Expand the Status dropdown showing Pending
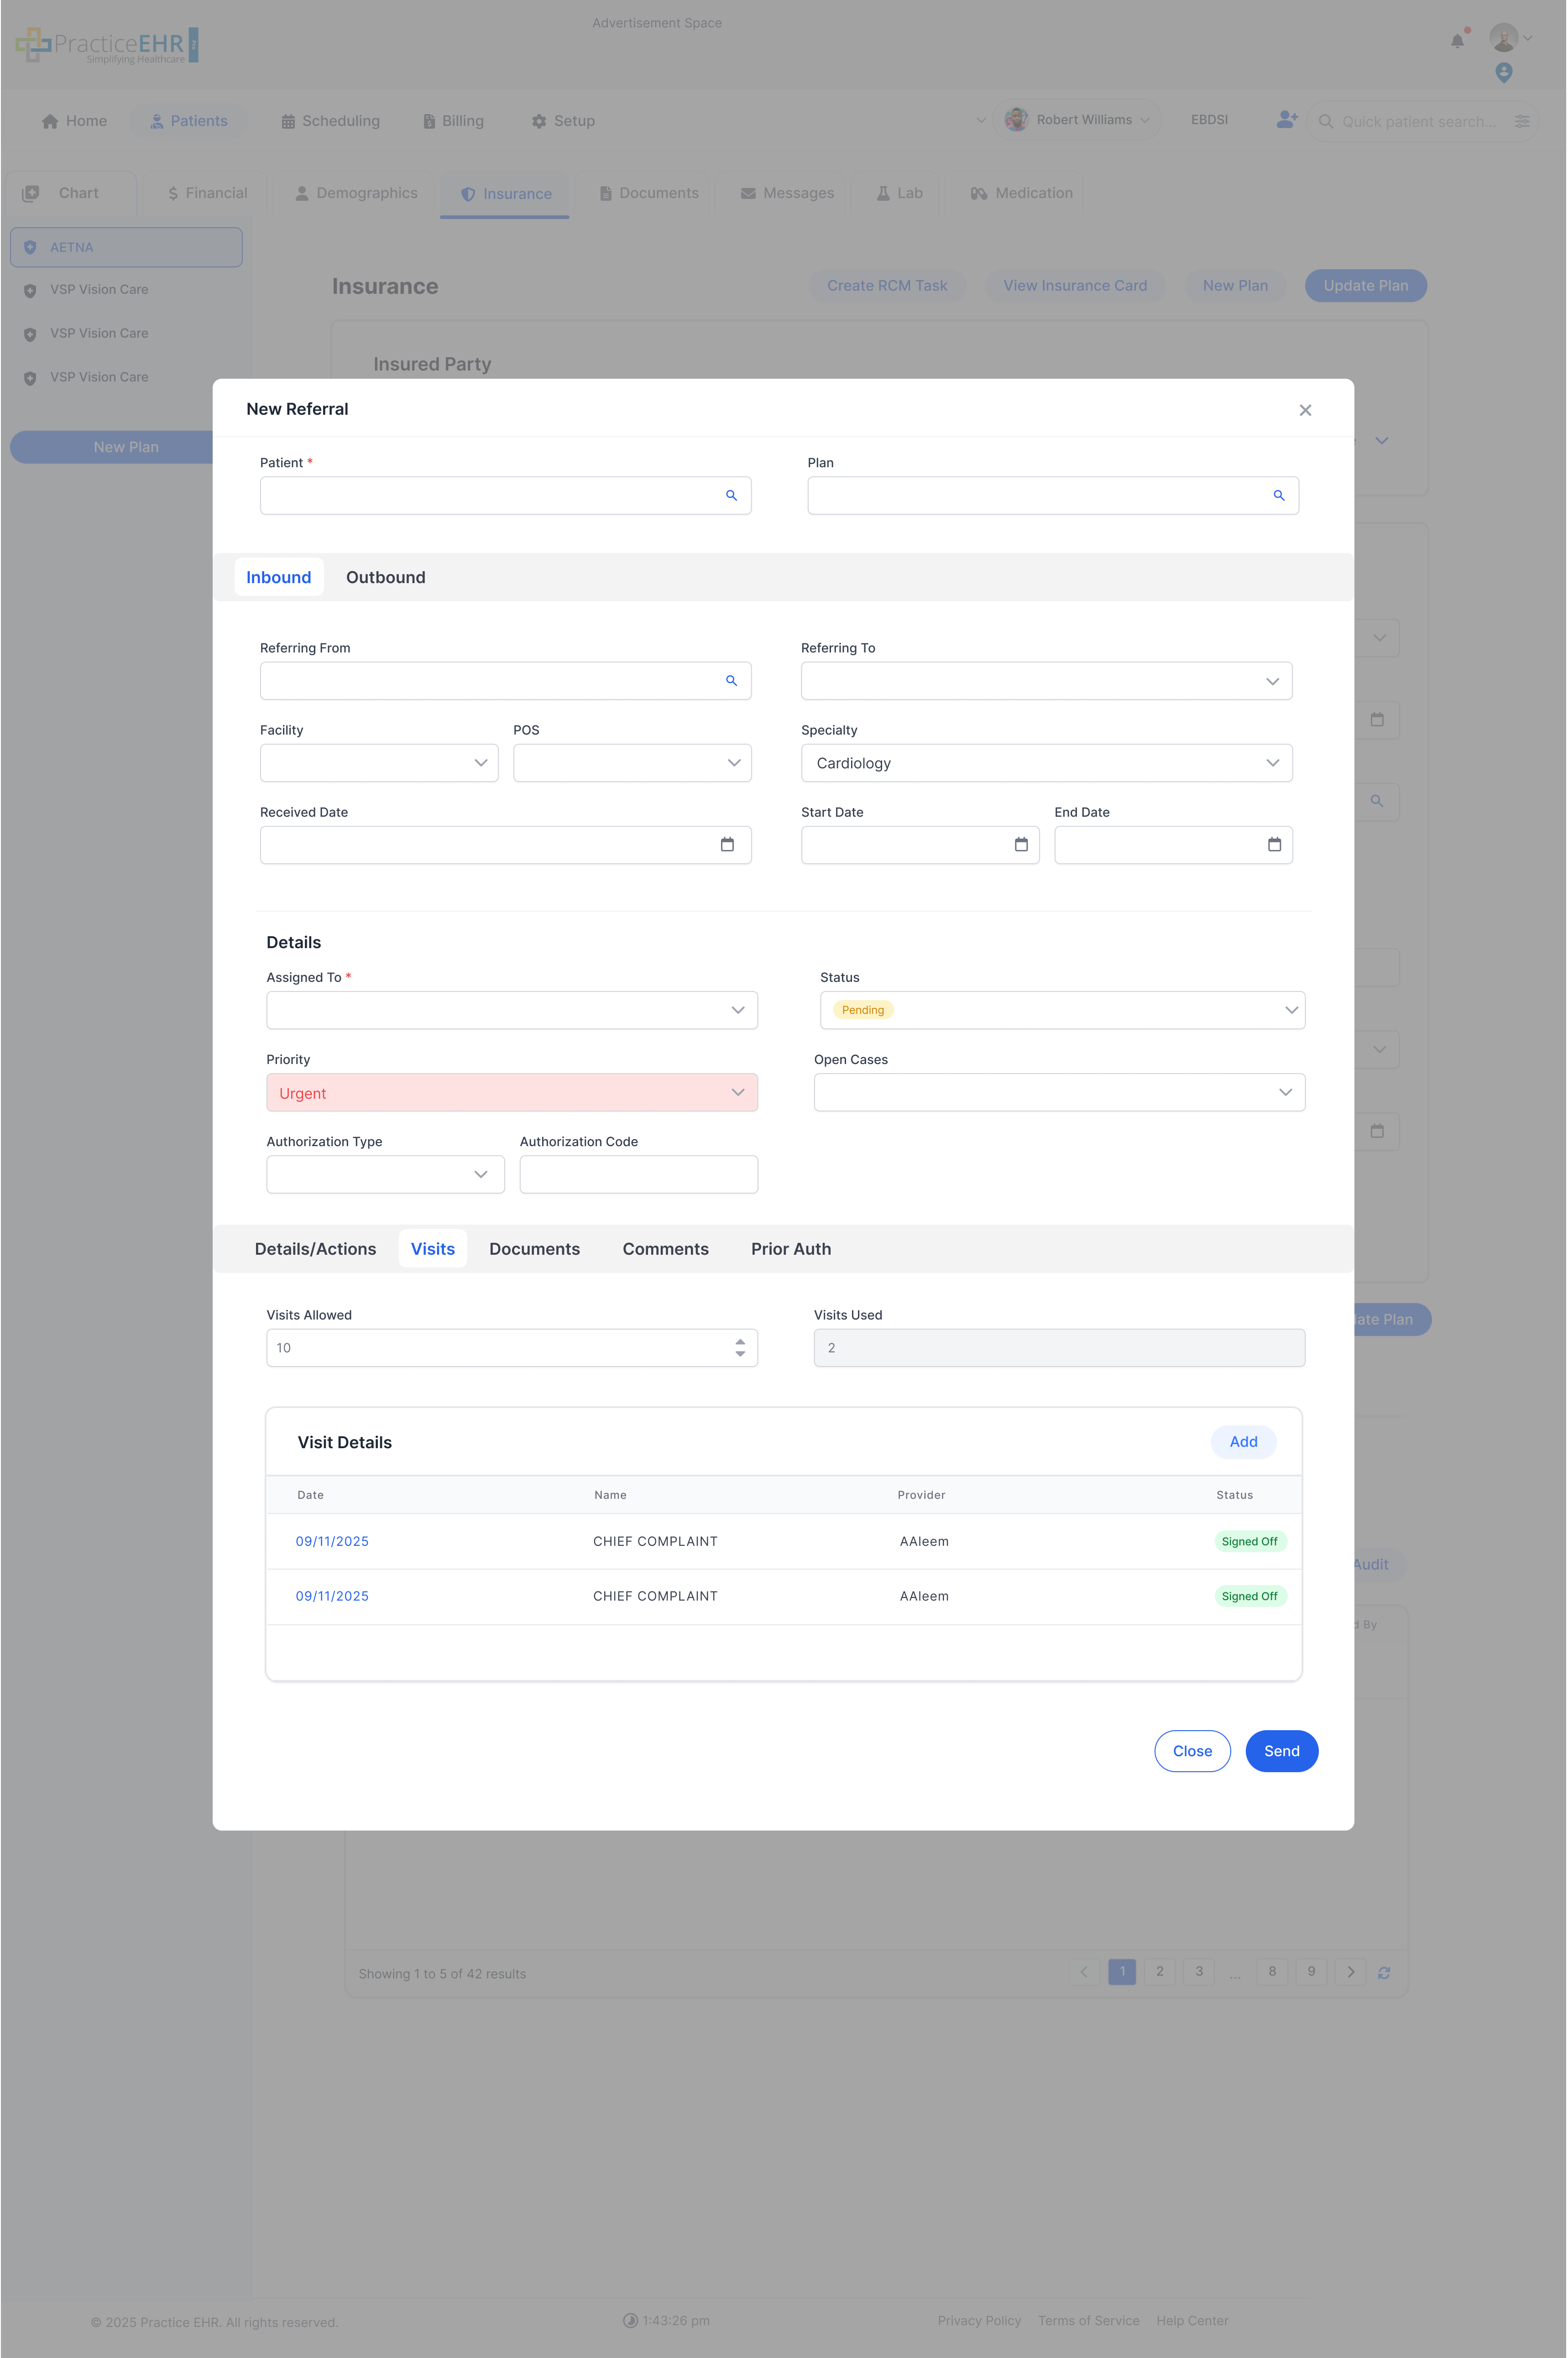 pos(1291,1010)
